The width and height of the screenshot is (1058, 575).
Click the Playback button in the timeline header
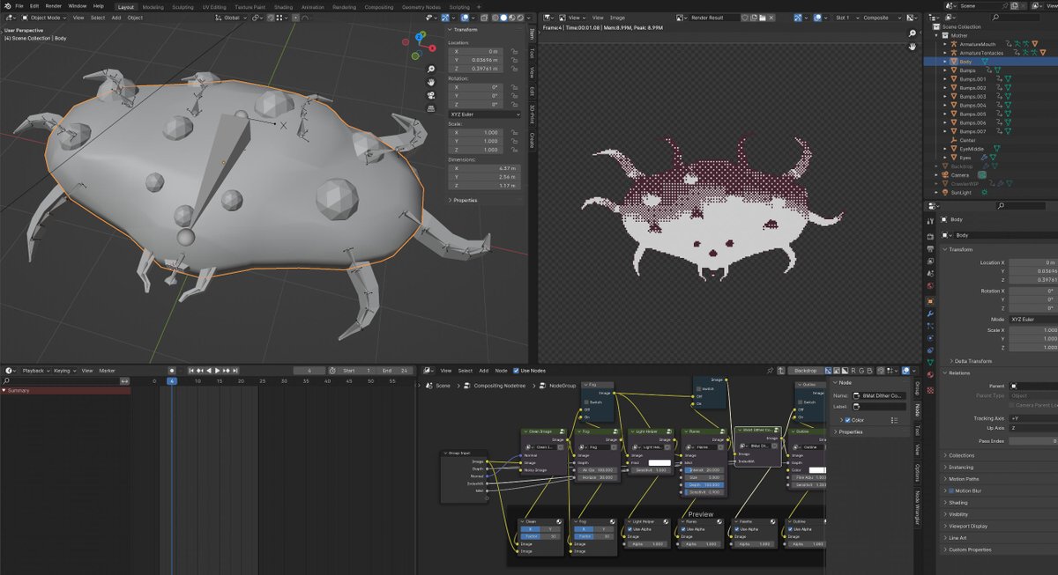[35, 371]
